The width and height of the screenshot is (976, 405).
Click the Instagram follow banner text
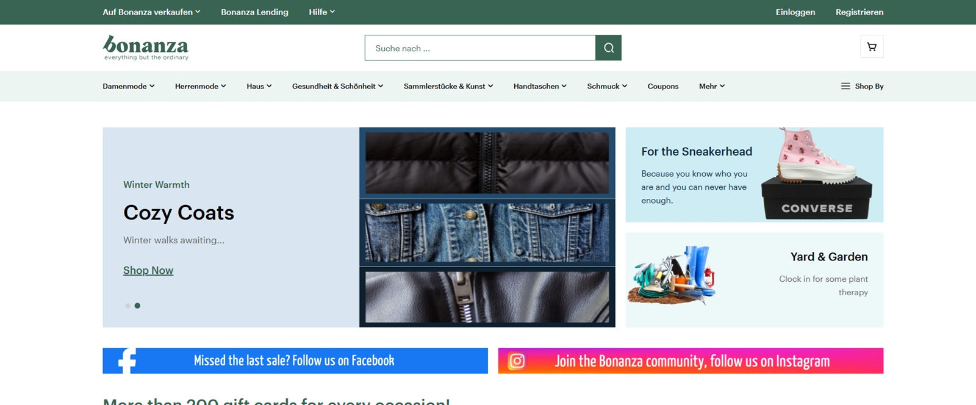(x=692, y=361)
